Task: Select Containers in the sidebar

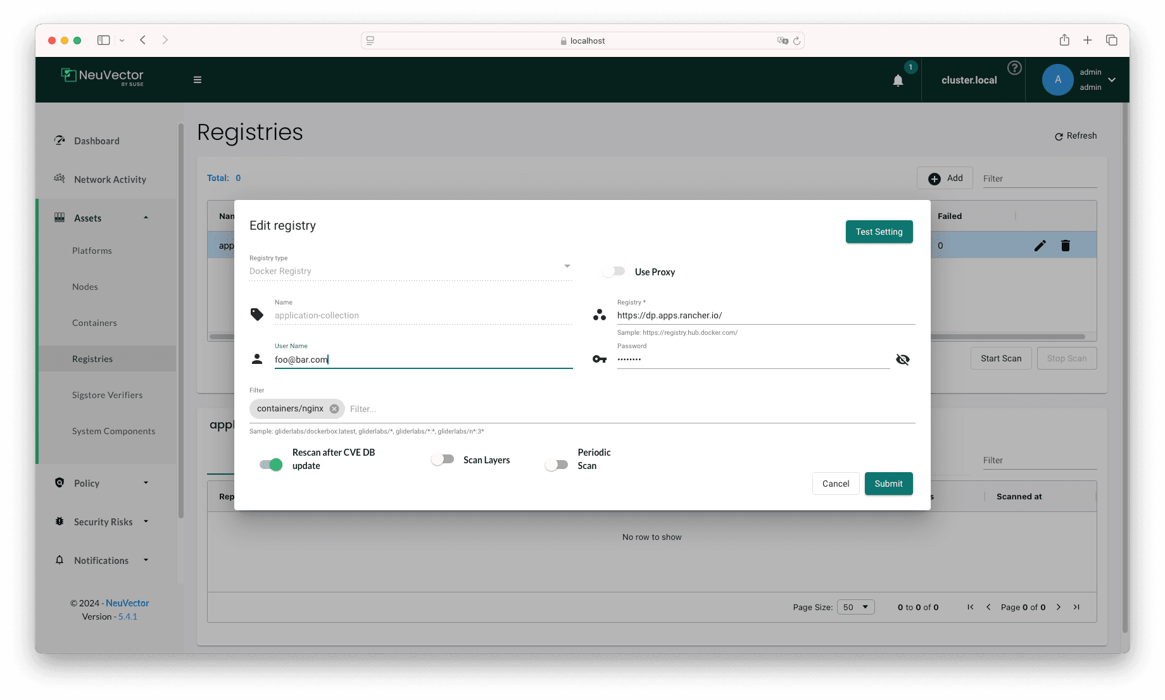Action: 94,323
